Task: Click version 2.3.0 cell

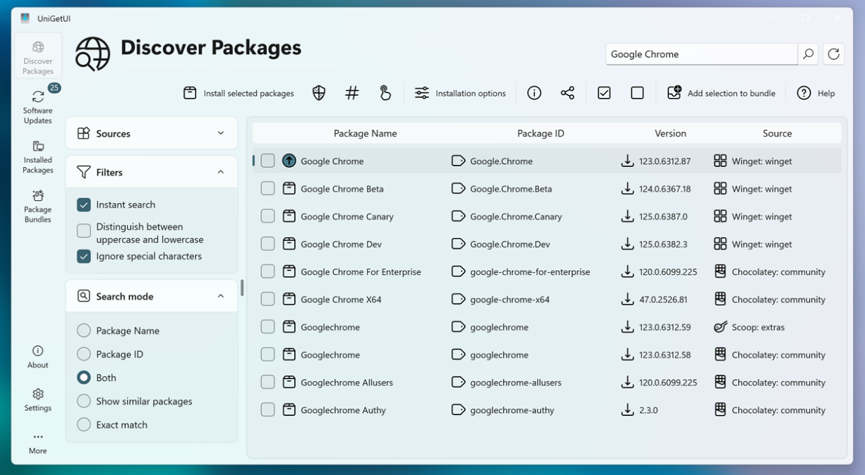Action: coord(648,410)
